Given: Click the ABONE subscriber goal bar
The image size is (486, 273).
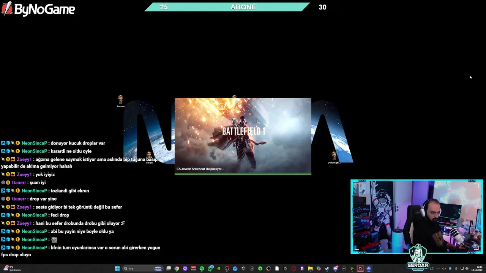Looking at the screenshot, I should [x=227, y=7].
